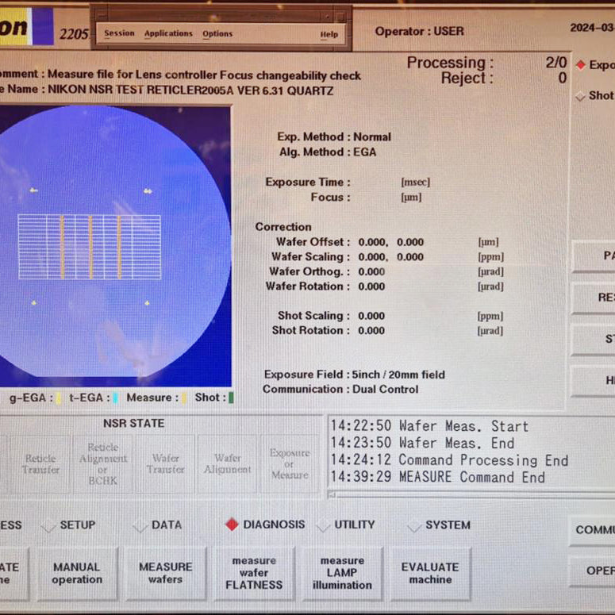This screenshot has height=615, width=615.
Task: Click log entry 'MEASURE Command End'
Action: coord(437,477)
